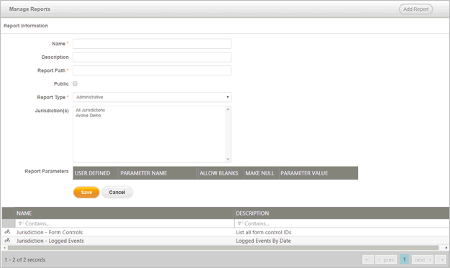The height and width of the screenshot is (268, 450).
Task: Click PARAMETER VALUE column header
Action: (318, 173)
